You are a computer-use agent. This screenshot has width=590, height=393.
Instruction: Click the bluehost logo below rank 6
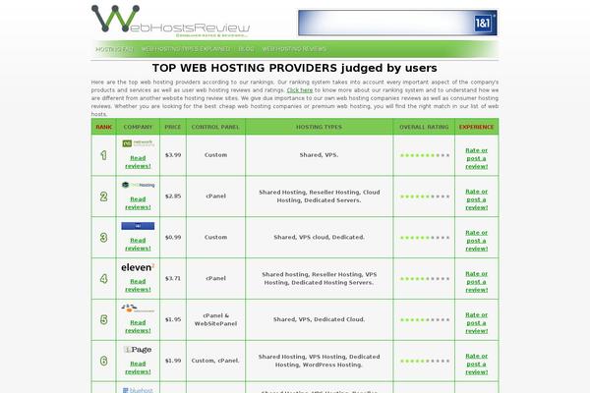point(138,390)
